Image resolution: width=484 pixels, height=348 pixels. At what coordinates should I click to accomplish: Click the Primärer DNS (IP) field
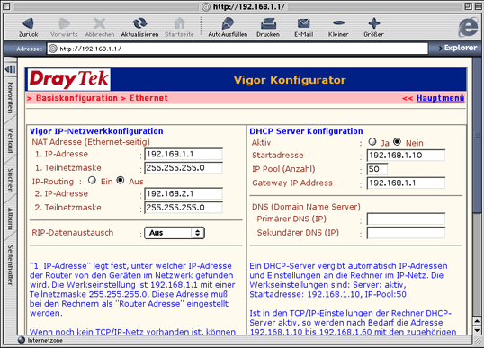coord(406,219)
